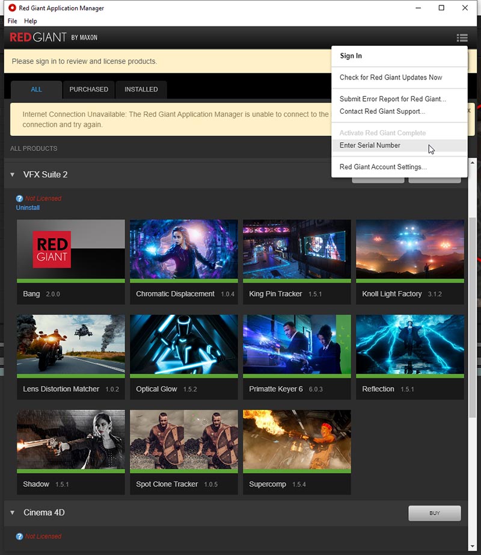Screen dimensions: 481x555
Task: Open the Reflection product thumbnail
Action: [x=410, y=344]
